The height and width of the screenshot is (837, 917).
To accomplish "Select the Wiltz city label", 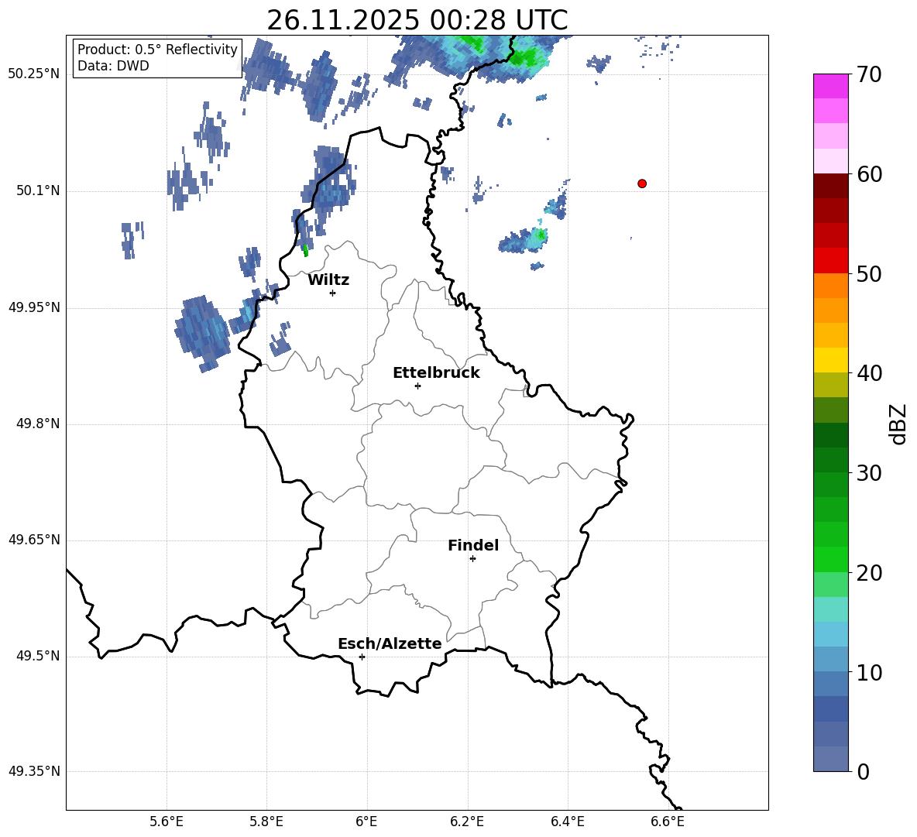I will click(x=328, y=280).
